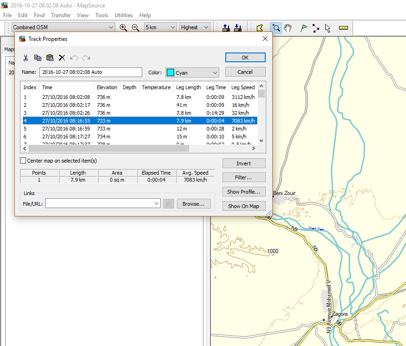The image size is (406, 346).
Task: Click the Elevation column header
Action: pyautogui.click(x=107, y=87)
